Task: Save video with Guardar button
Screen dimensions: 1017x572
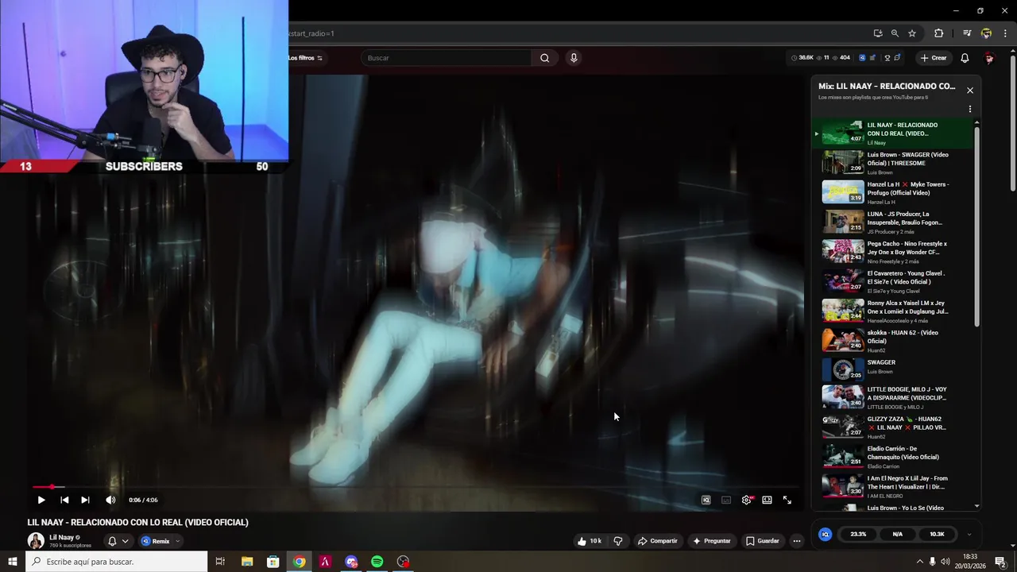Action: pos(763,541)
